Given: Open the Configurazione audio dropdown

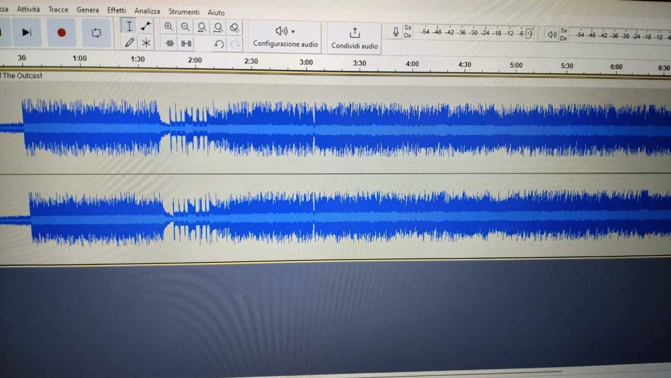Looking at the screenshot, I should tap(286, 37).
